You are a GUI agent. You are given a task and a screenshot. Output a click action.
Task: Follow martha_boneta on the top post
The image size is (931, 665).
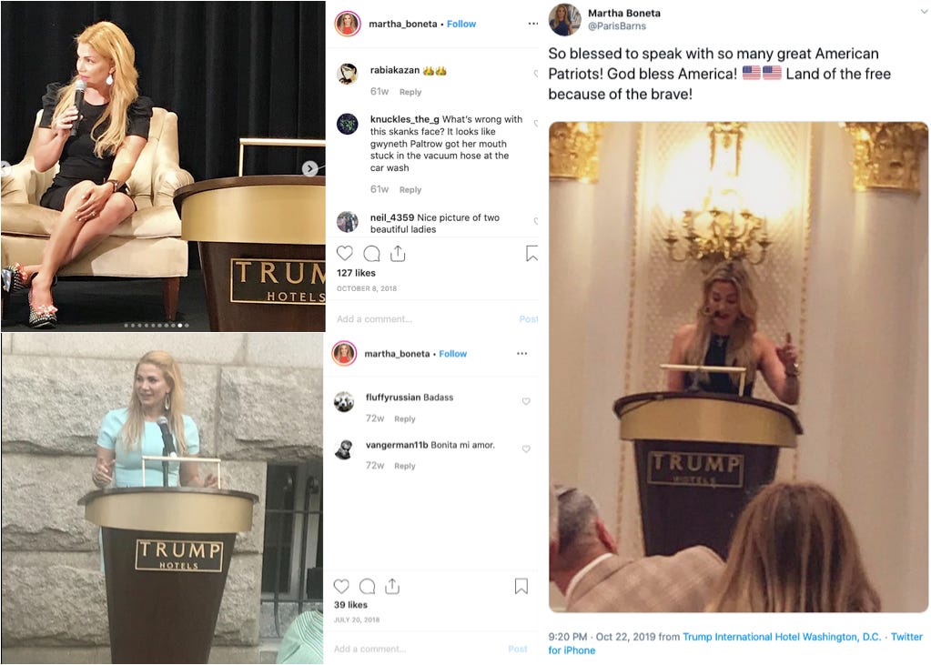pos(461,24)
